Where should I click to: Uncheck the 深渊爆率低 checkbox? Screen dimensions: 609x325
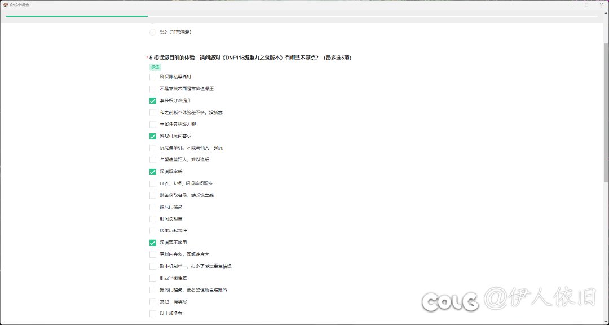(153, 172)
